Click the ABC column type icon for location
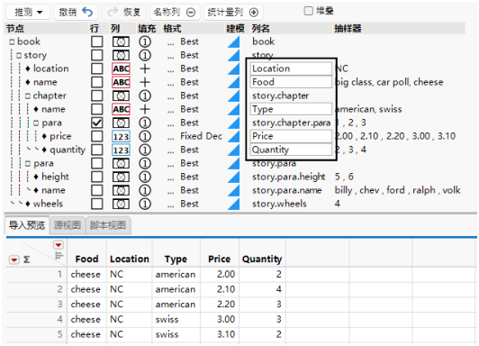 point(121,68)
